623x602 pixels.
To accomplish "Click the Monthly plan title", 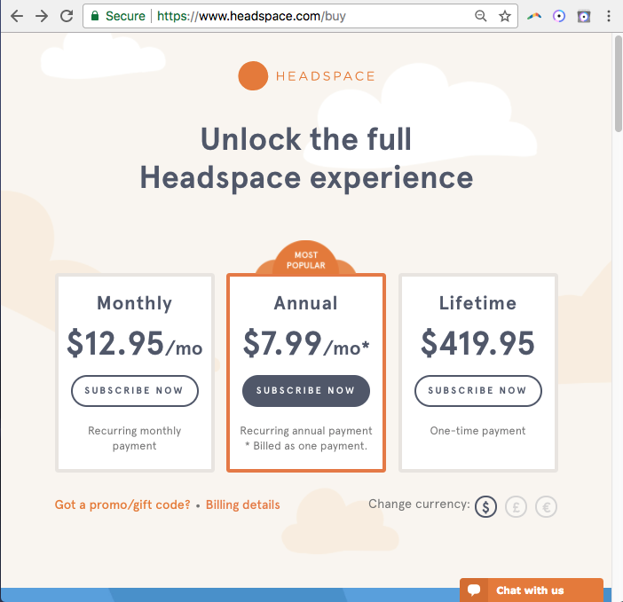I will [135, 303].
